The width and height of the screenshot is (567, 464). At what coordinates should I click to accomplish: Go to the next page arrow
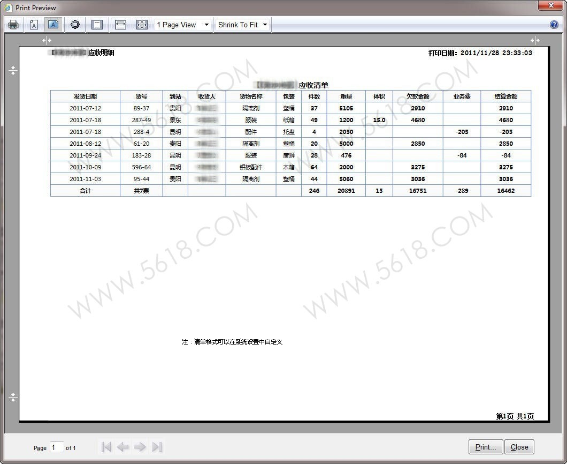coord(140,447)
